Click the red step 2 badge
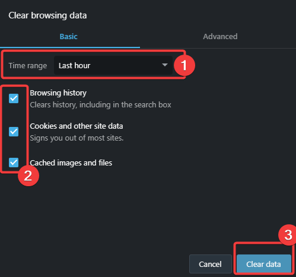 coord(28,176)
